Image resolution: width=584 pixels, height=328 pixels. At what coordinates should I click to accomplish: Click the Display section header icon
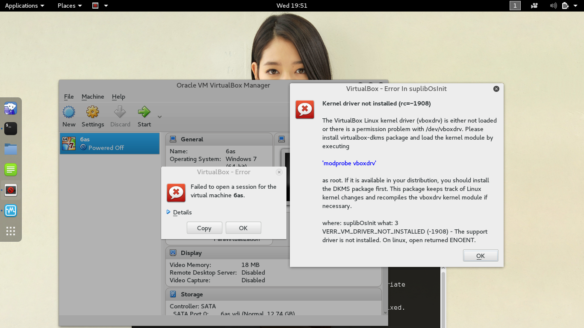pyautogui.click(x=173, y=253)
